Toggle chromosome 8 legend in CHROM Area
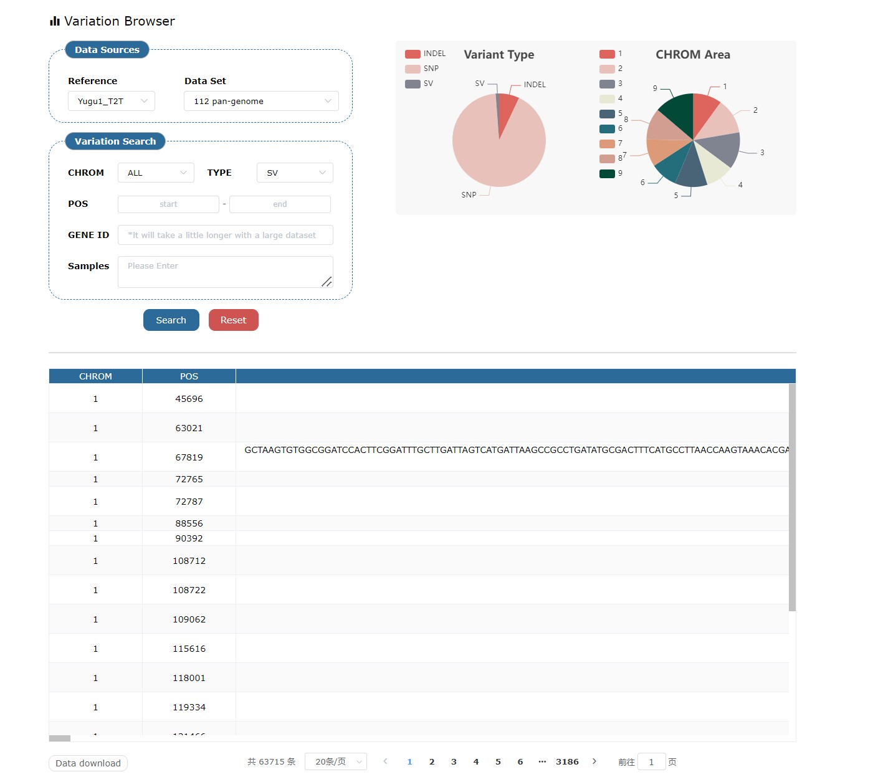Screen dimensions: 873x777 [611, 158]
